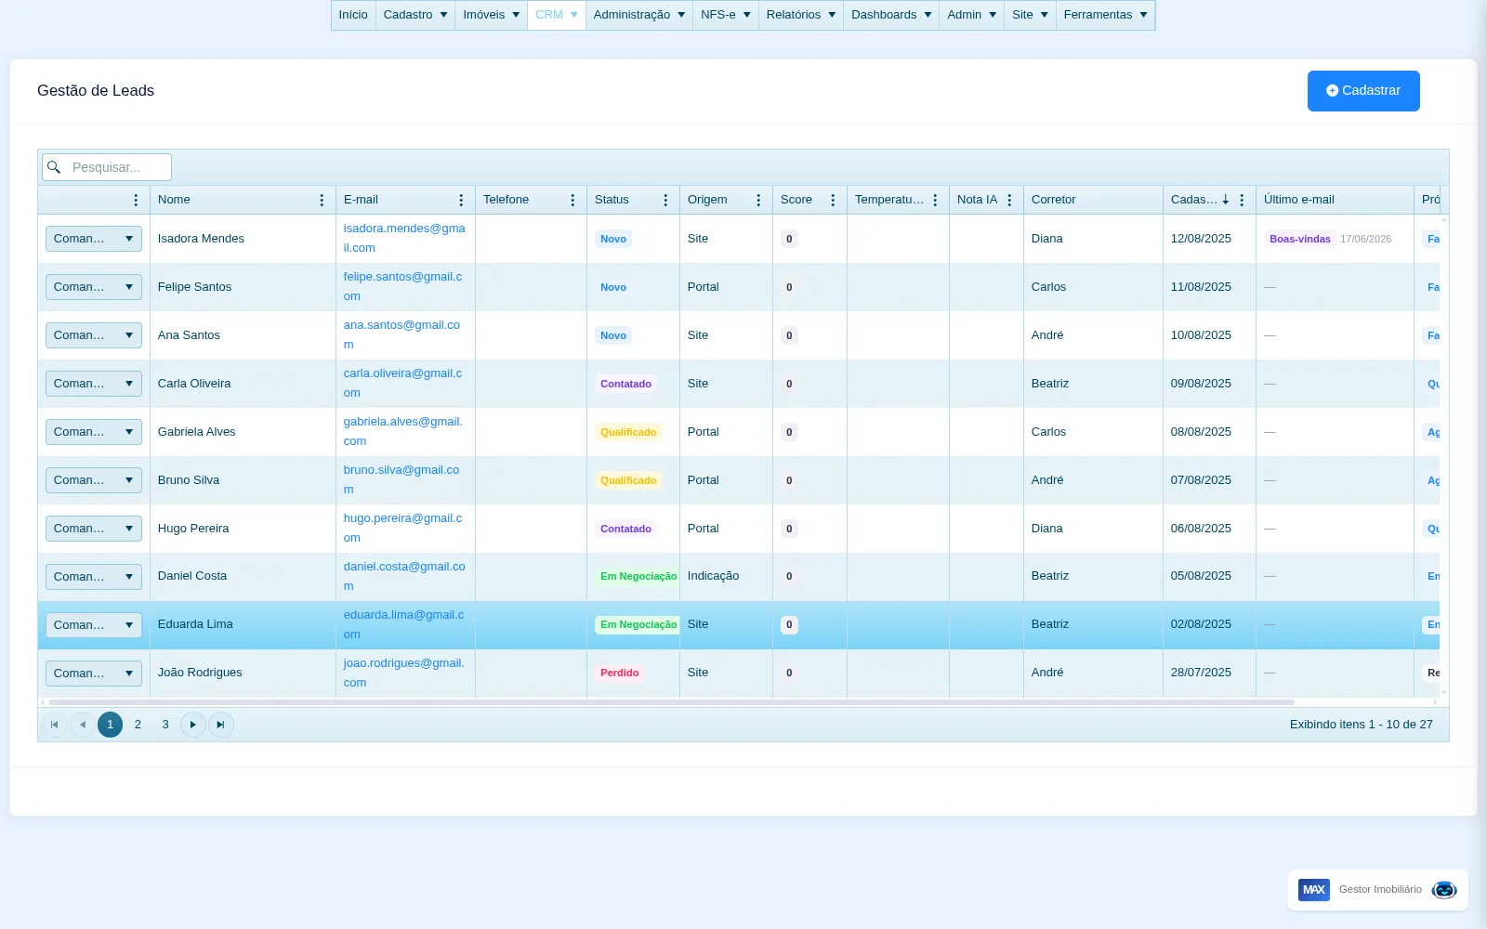Click the Gestão de Leads title
The image size is (1487, 929).
(x=96, y=91)
